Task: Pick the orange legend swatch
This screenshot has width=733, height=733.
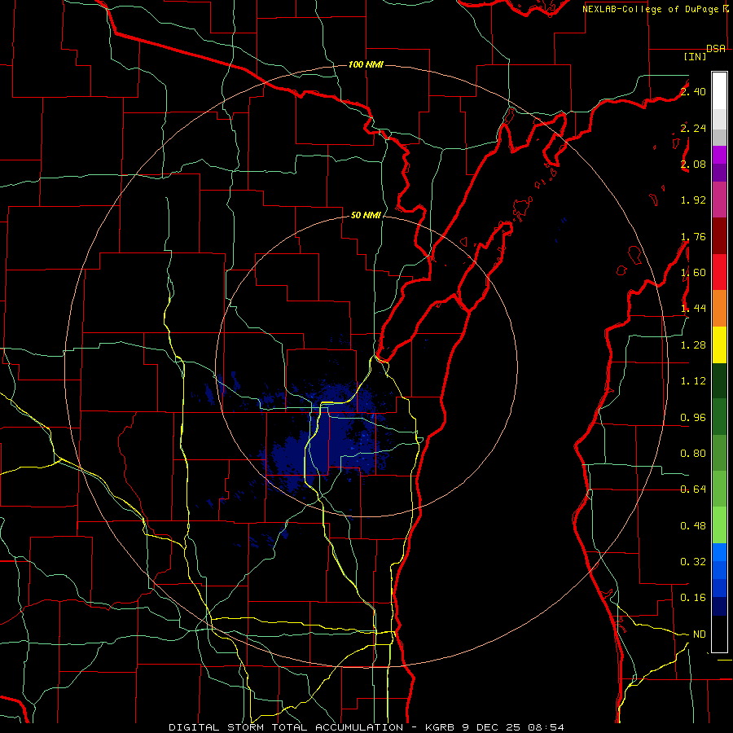Action: (719, 309)
